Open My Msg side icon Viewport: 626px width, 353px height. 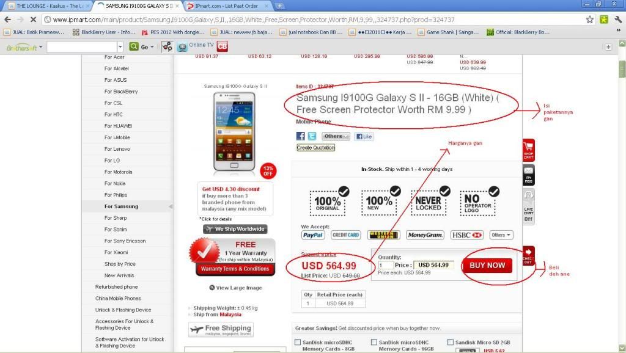click(x=528, y=175)
